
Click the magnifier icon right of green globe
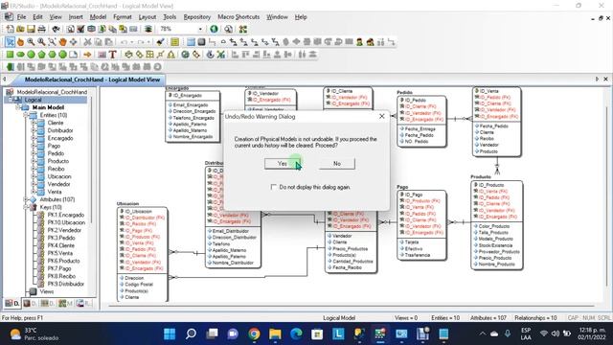coord(228,29)
